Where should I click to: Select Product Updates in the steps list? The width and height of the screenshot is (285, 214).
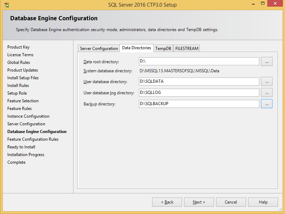23,70
